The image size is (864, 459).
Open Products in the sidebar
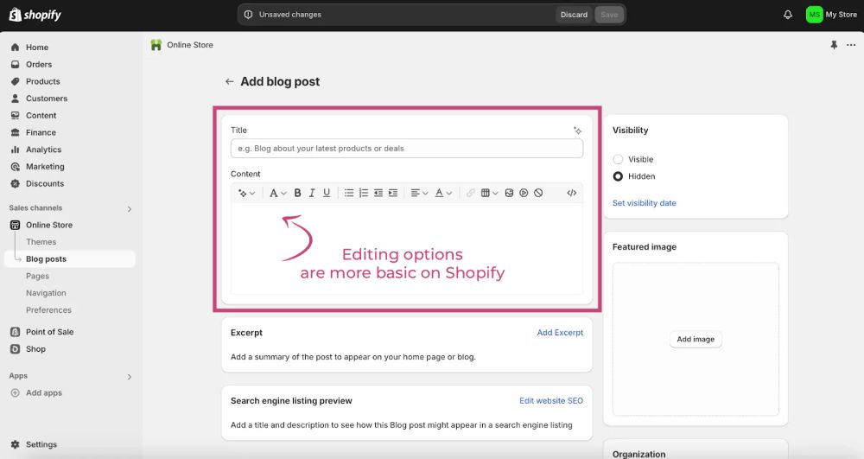[43, 81]
